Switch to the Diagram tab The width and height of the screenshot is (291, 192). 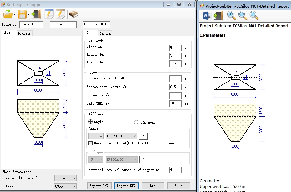[24, 33]
